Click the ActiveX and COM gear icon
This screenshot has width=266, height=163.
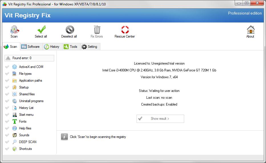[15, 67]
